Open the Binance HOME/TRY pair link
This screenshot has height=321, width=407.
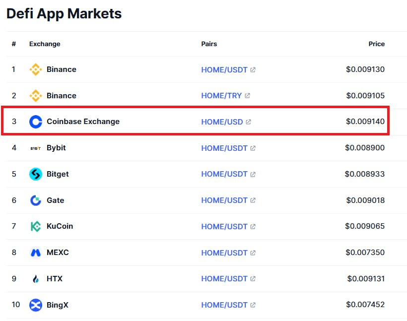221,96
